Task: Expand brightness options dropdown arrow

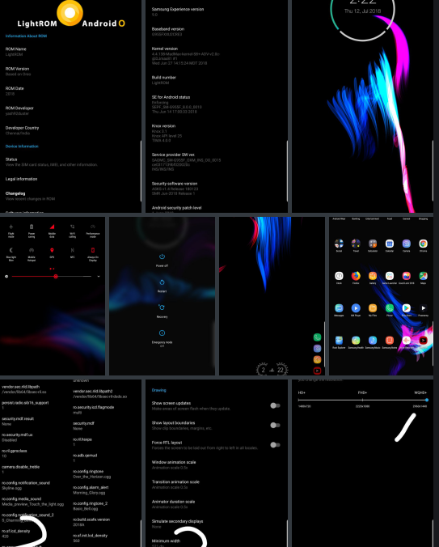Action: [99, 276]
